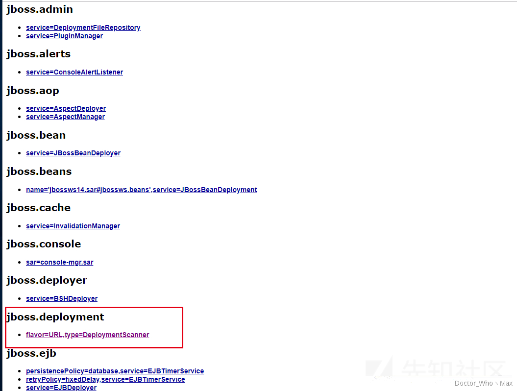Click the service=ConsoleAlertListener link

point(74,72)
